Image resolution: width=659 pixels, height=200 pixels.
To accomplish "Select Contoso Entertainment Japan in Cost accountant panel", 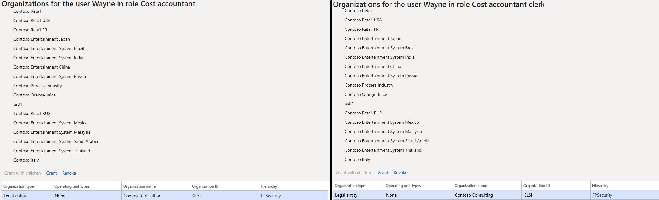I will (x=42, y=39).
